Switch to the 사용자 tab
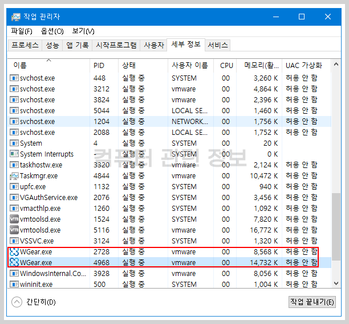This screenshot has width=349, height=324. click(154, 46)
